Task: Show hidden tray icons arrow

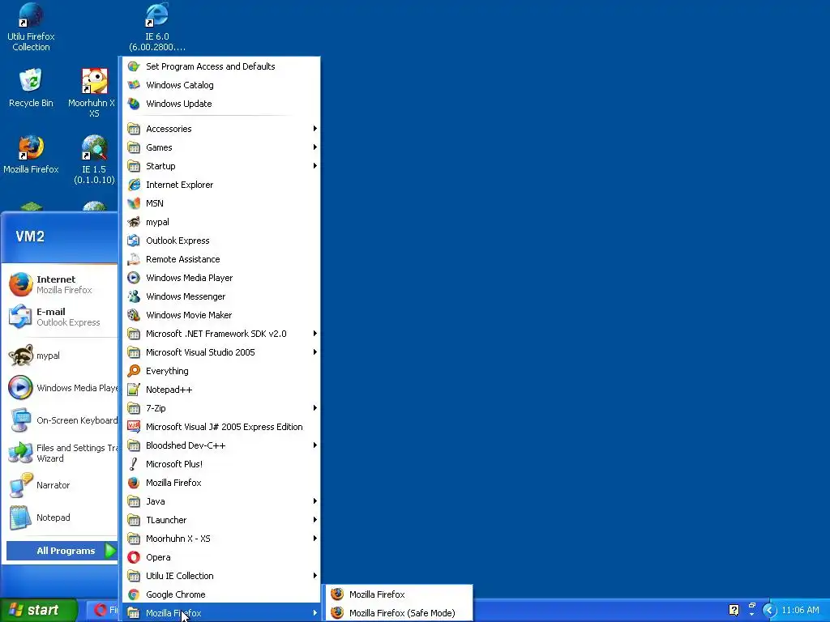Action: pos(768,610)
